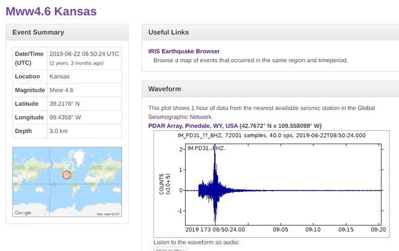Click the Latitude row label
This screenshot has width=399, height=251.
27,104
